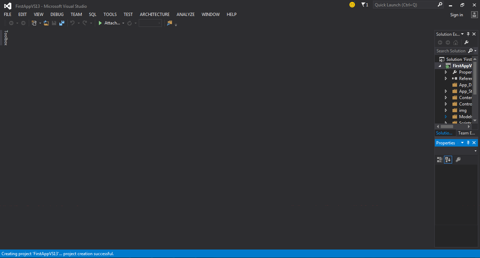Click the Undo arrow icon
Viewport: 480px width, 258px height.
[x=72, y=23]
